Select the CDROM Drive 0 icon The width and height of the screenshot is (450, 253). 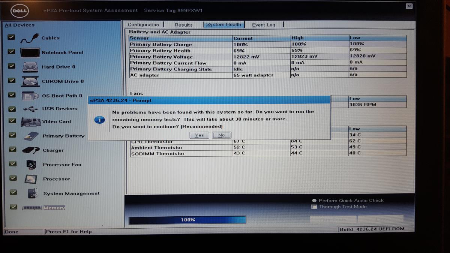click(30, 81)
